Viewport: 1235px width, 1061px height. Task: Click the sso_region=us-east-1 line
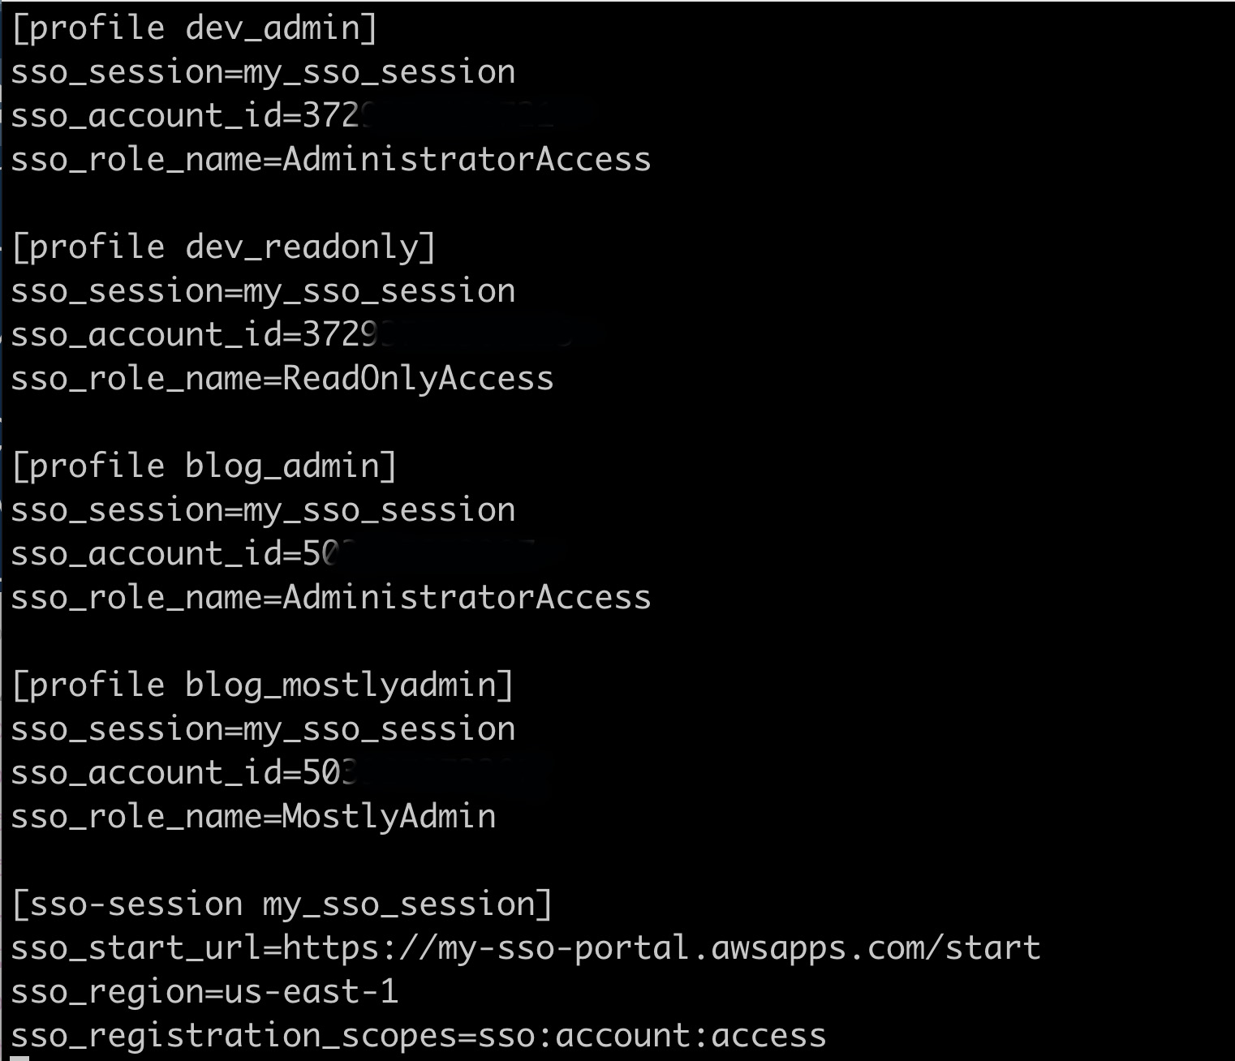point(204,992)
